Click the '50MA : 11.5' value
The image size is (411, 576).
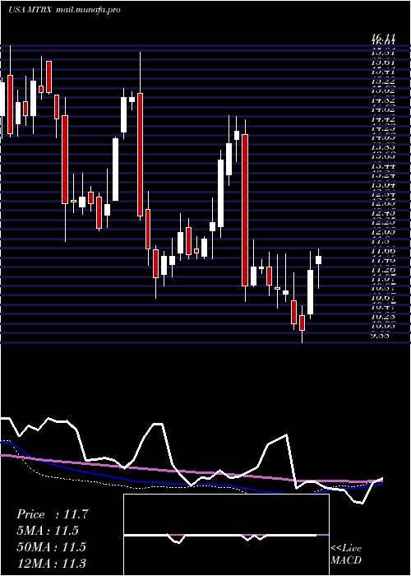[51, 546]
